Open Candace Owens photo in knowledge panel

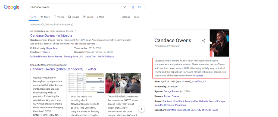coord(219,43)
